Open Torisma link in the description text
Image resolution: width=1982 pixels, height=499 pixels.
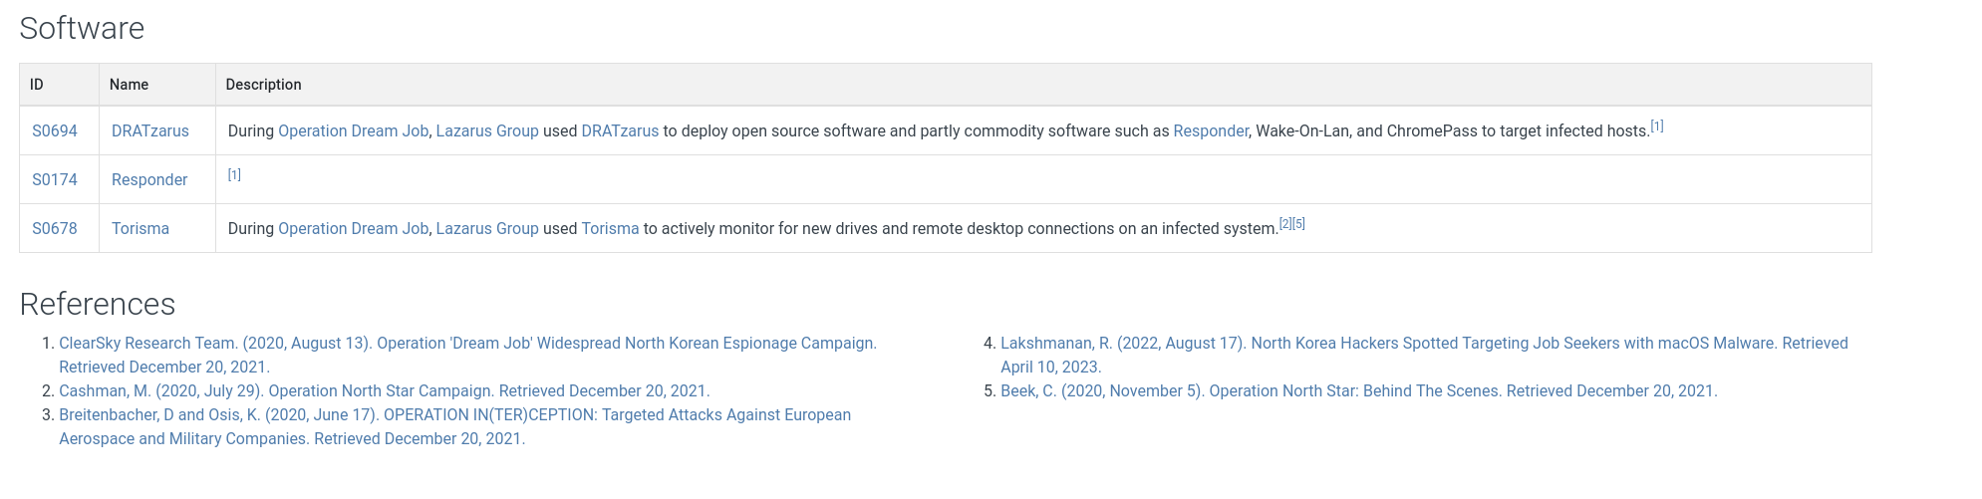click(x=610, y=228)
